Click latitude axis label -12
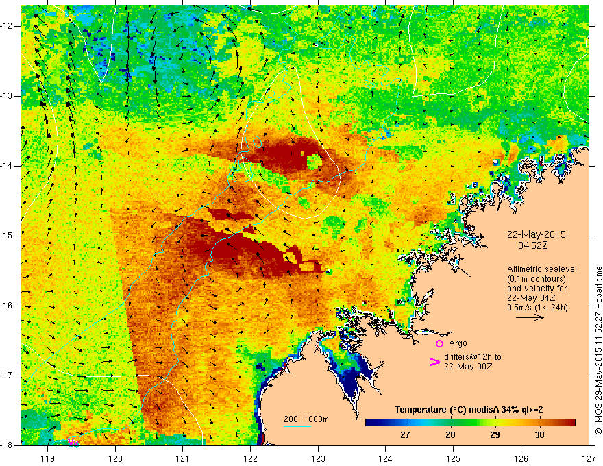This screenshot has height=466, width=603. (7, 26)
